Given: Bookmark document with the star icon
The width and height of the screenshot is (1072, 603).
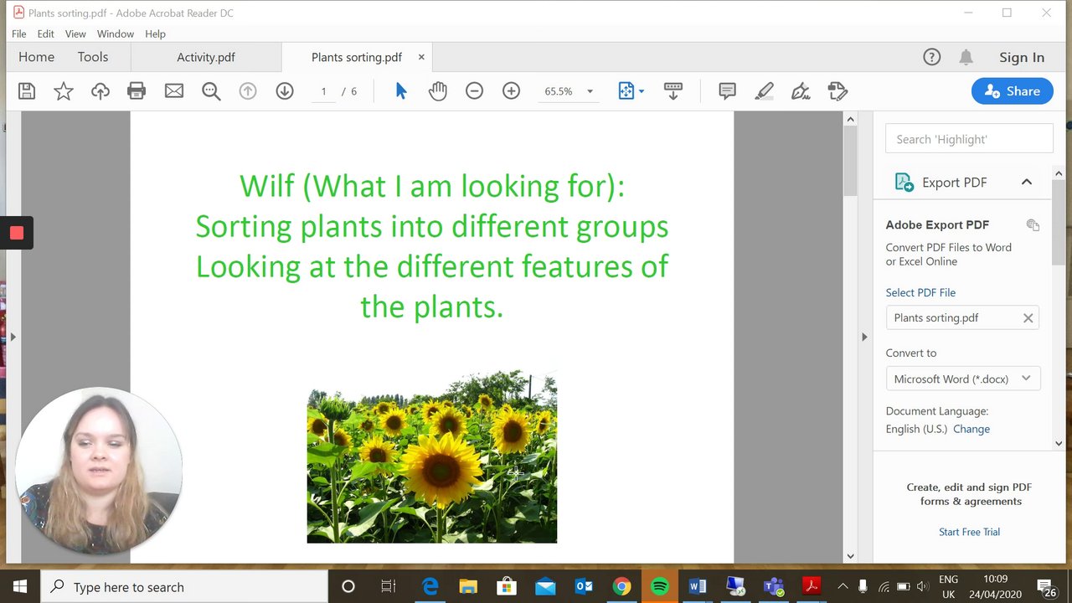Looking at the screenshot, I should click(64, 91).
